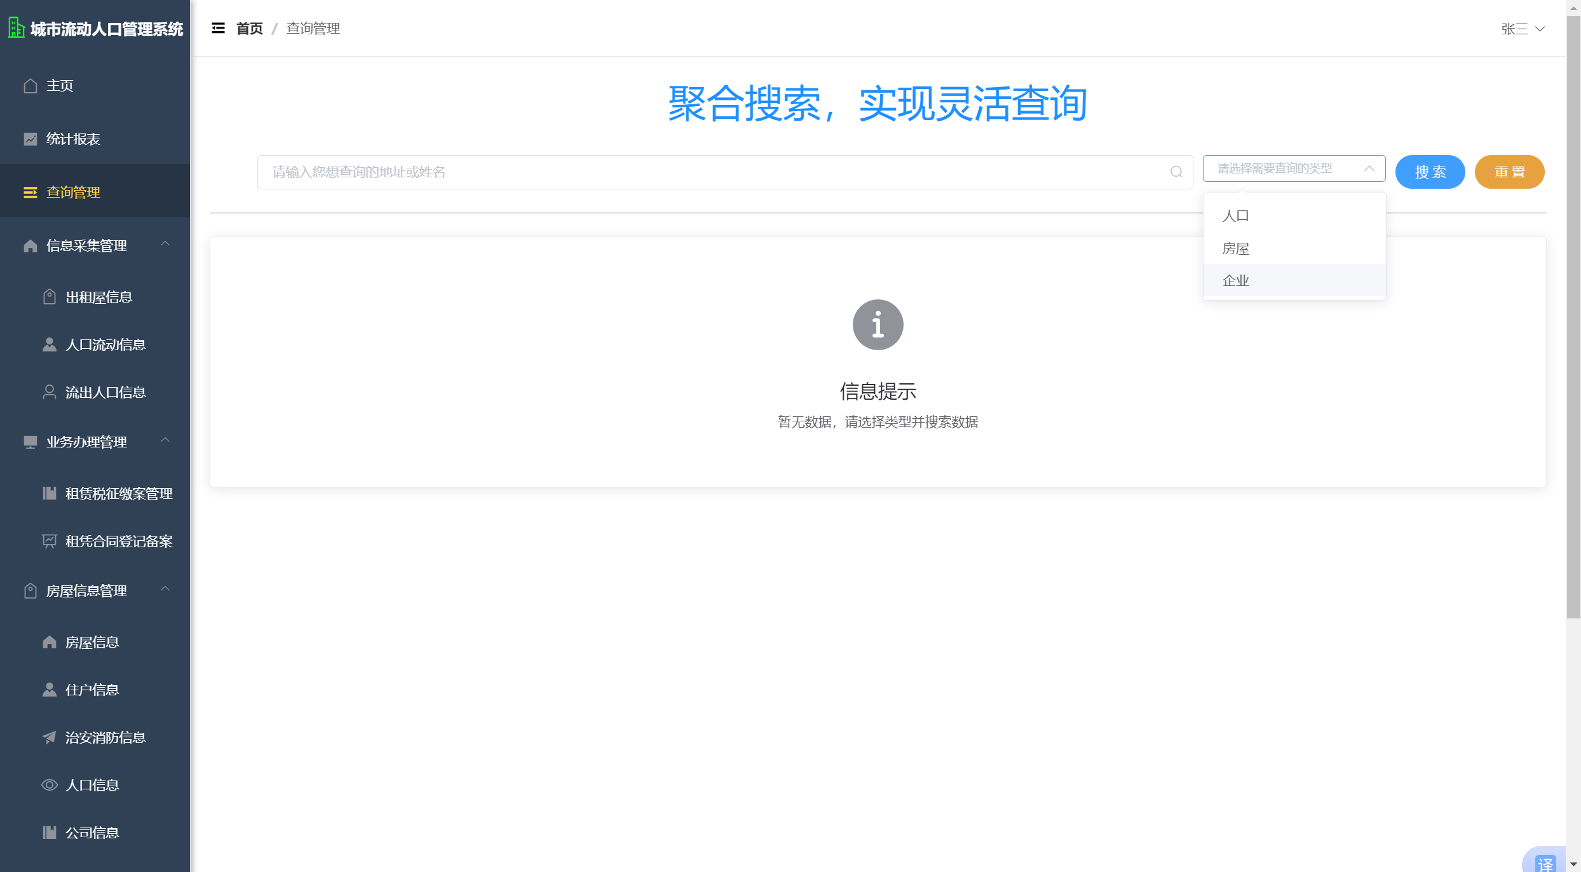Click the list icon beside 查询管理

pyautogui.click(x=31, y=193)
